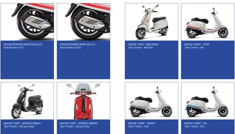Click 'GRAFICHE SPRINT - ROSSO' title

[197, 45]
